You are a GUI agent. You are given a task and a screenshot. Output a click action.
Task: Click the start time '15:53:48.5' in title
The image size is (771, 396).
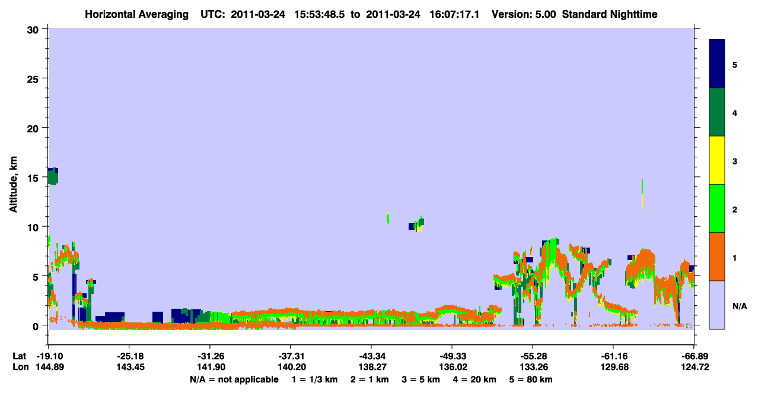point(321,14)
